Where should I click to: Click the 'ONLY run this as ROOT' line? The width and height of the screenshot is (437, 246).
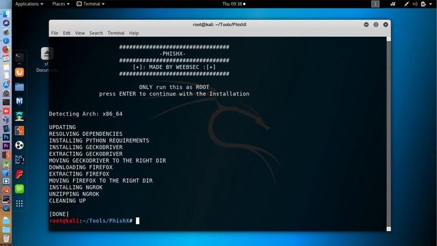174,87
